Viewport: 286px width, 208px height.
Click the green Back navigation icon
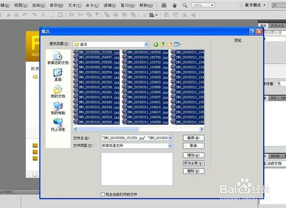[x=156, y=44]
